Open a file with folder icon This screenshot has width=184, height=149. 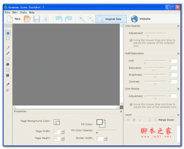27,19
